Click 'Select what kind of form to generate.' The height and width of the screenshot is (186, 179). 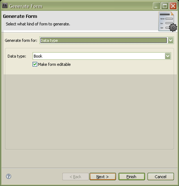(38, 24)
